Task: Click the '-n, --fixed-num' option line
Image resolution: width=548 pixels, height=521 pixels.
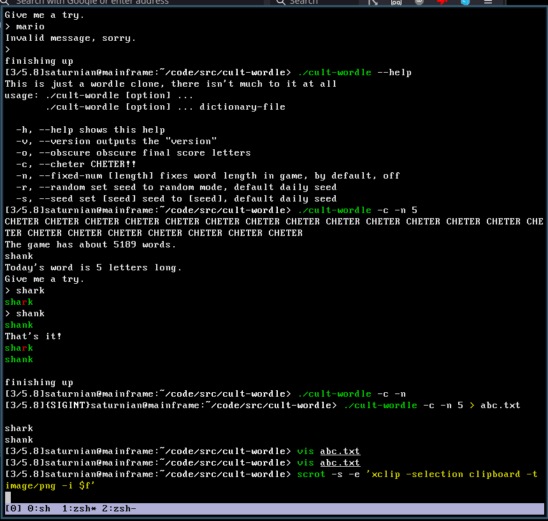Action: point(208,176)
